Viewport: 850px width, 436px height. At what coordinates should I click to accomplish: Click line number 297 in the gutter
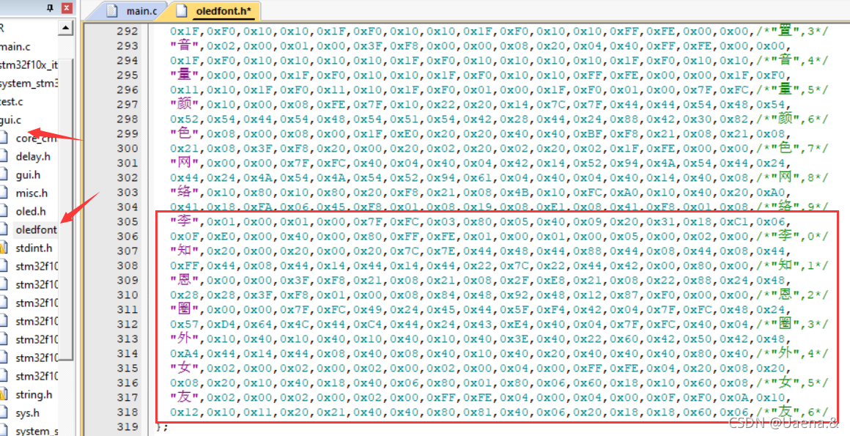pyautogui.click(x=127, y=104)
